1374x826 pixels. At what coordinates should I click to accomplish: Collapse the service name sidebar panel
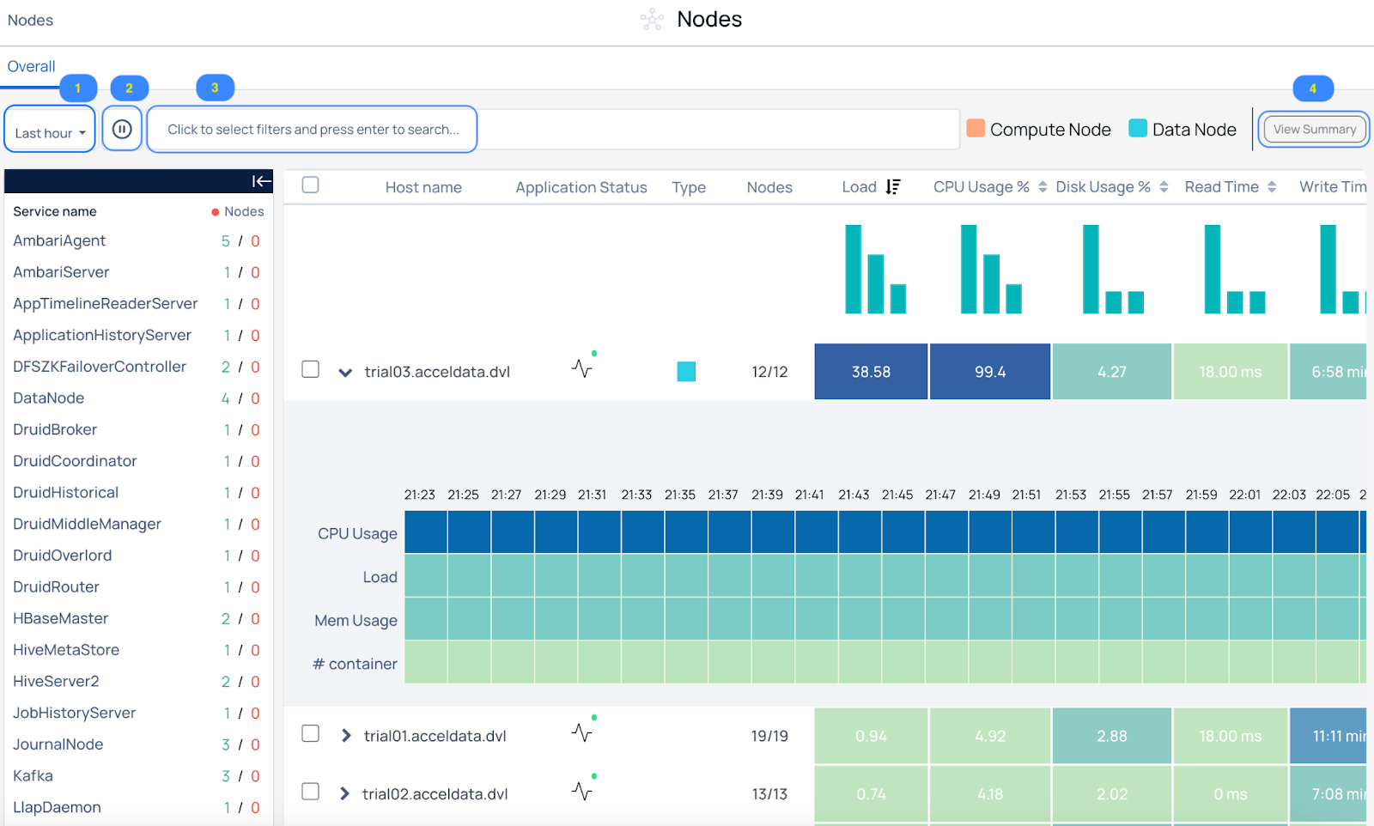(261, 181)
